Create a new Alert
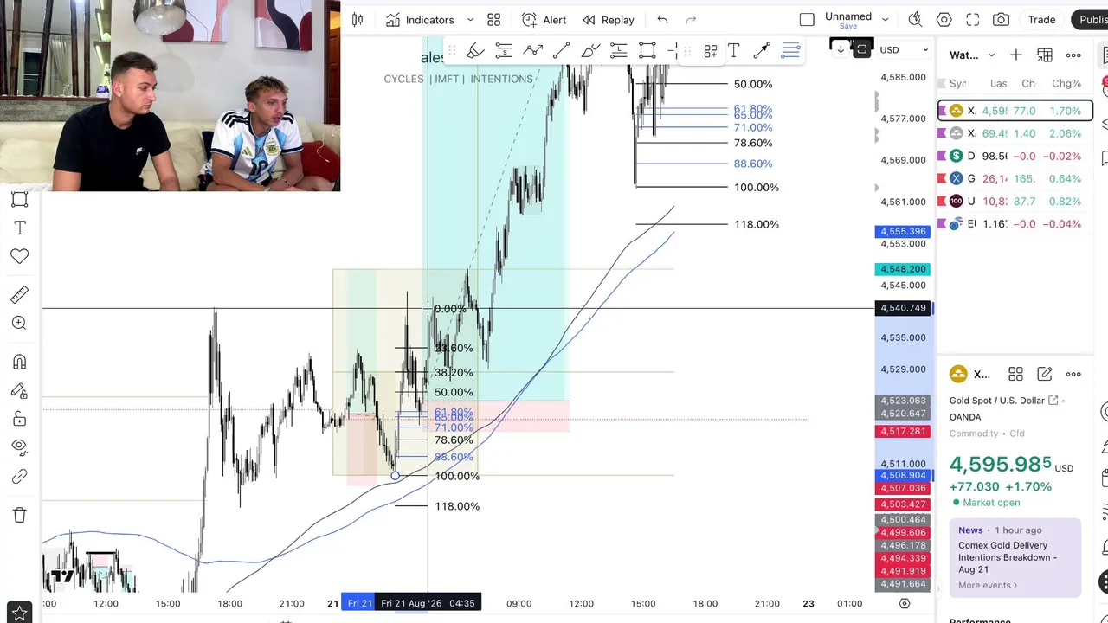 tap(544, 20)
